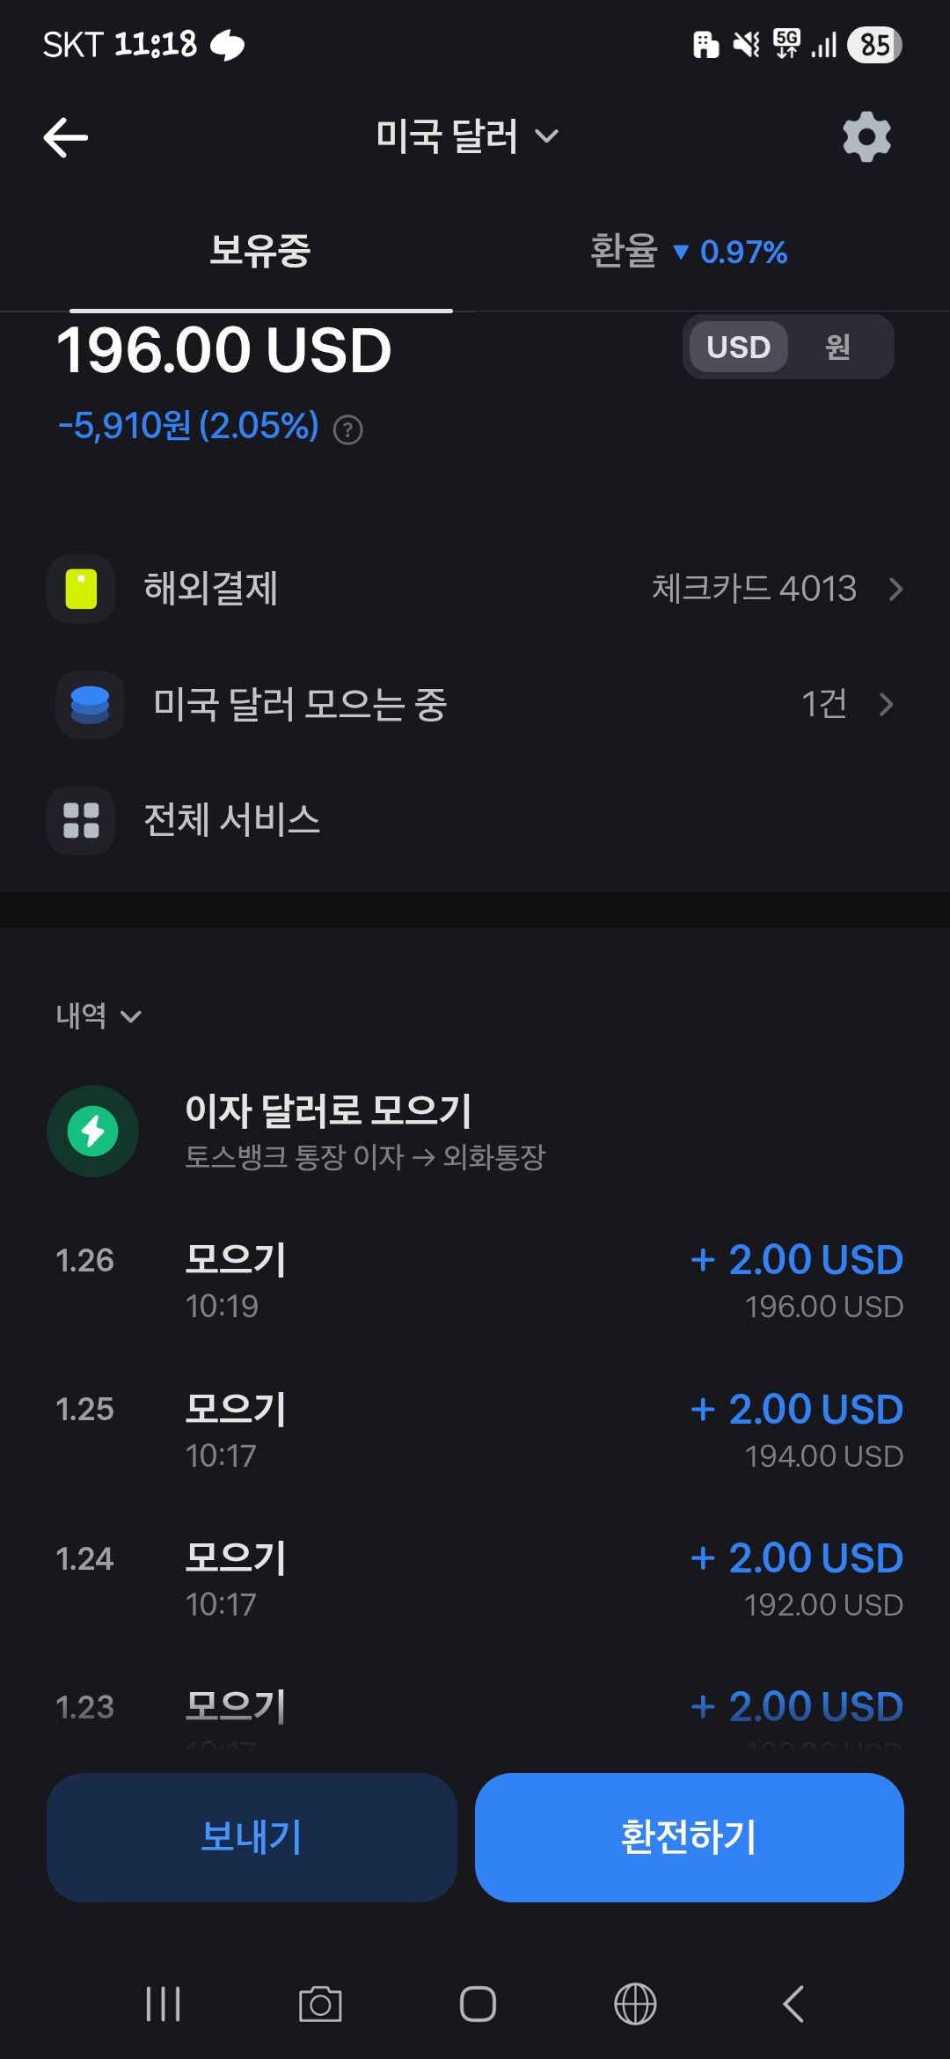Screen dimensions: 950x2059
Task: Tap the blue coin stack icon
Action: pyautogui.click(x=90, y=705)
